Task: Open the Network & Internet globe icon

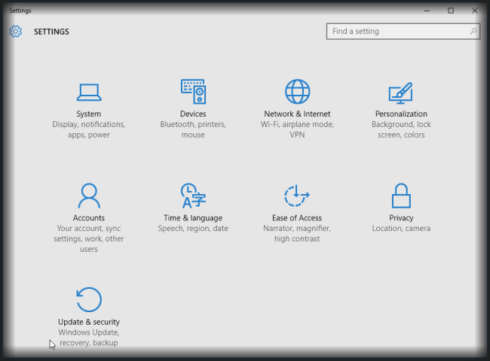Action: pos(297,92)
